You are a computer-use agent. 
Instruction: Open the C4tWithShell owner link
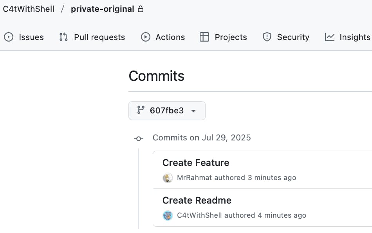click(x=29, y=9)
